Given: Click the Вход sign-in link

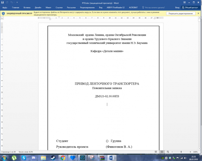Looking at the screenshot, I should click(x=177, y=8).
